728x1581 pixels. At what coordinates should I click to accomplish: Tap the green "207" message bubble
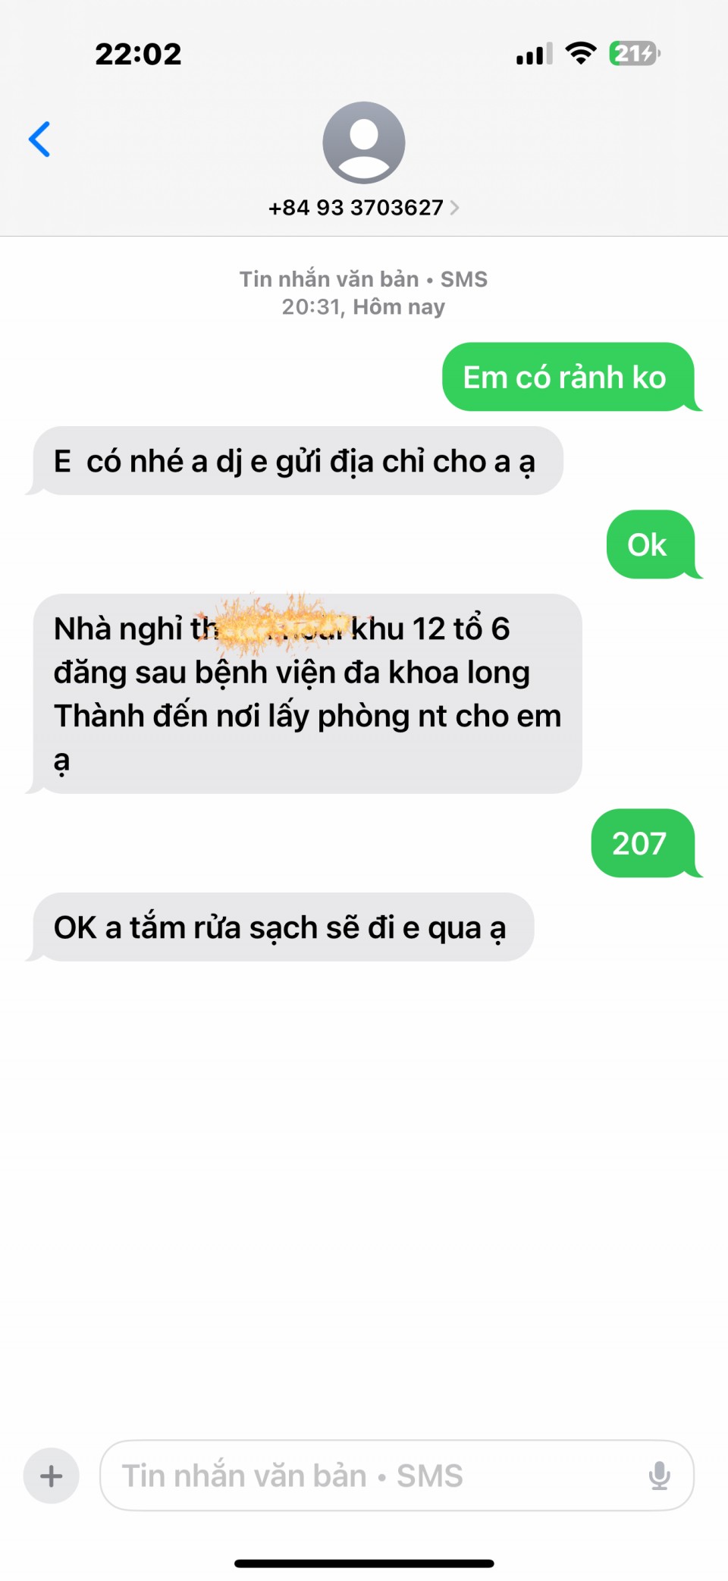[645, 843]
